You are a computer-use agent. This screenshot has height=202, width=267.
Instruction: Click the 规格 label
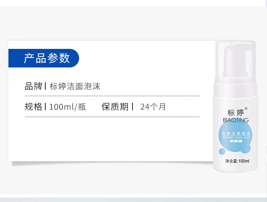click(x=33, y=107)
